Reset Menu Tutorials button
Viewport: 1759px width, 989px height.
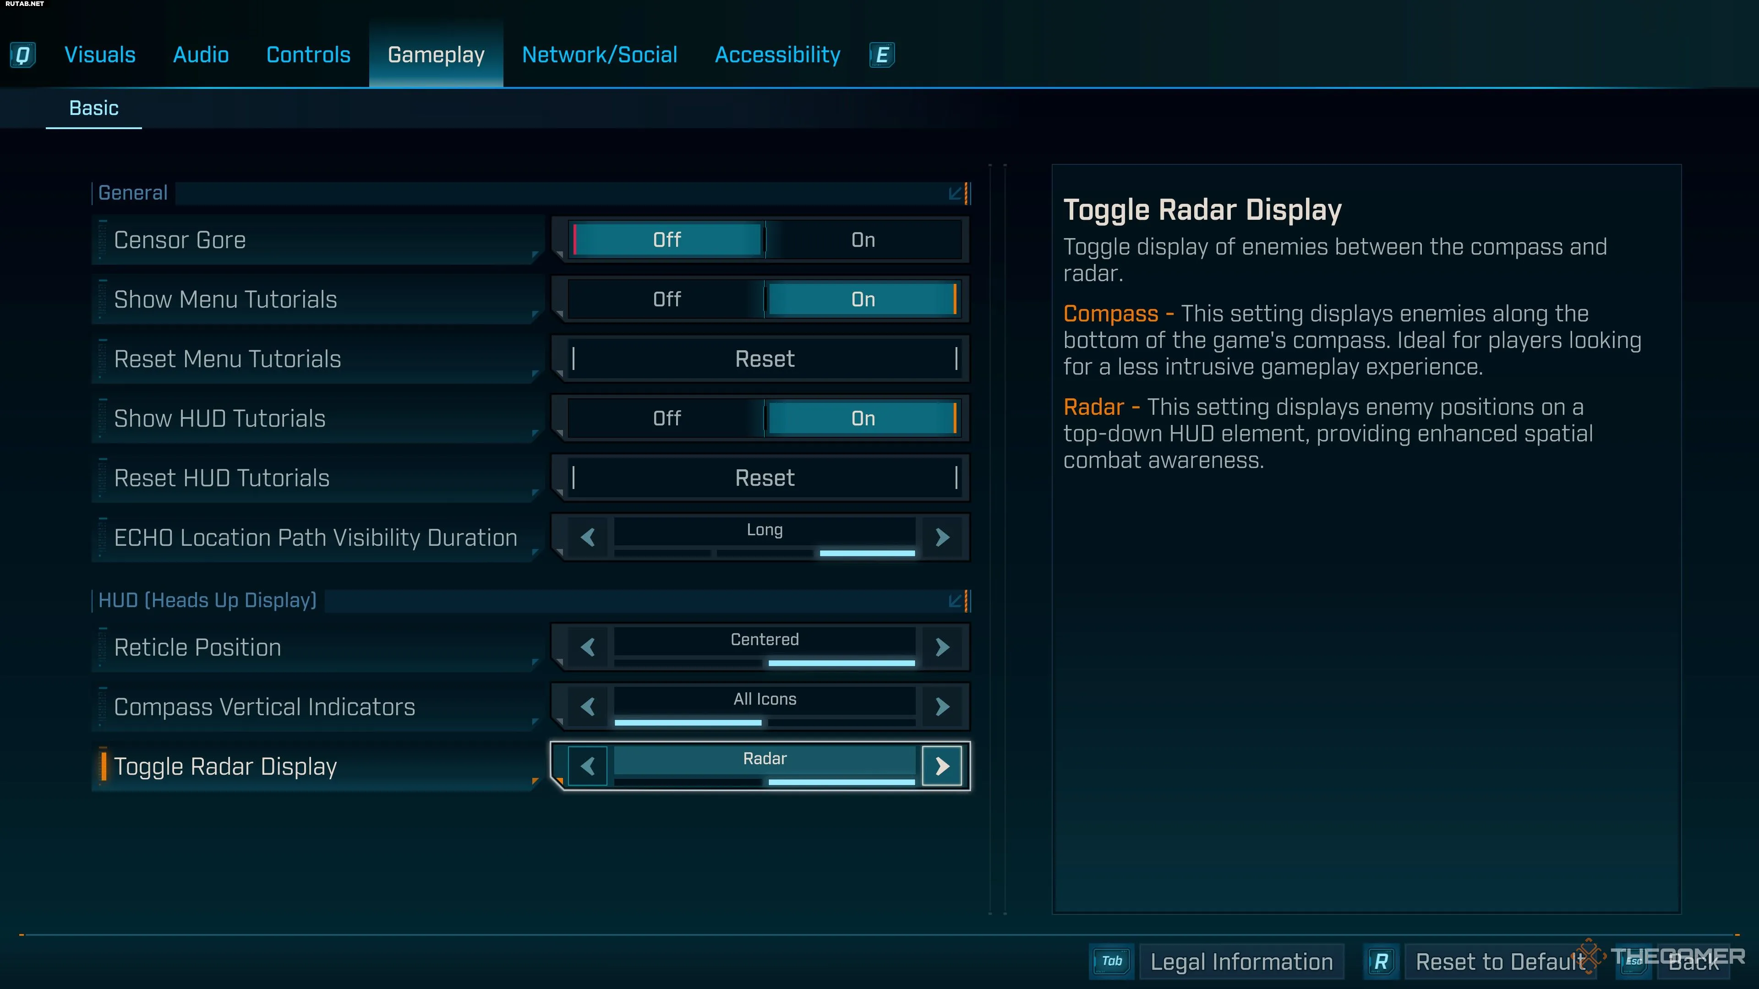point(765,359)
